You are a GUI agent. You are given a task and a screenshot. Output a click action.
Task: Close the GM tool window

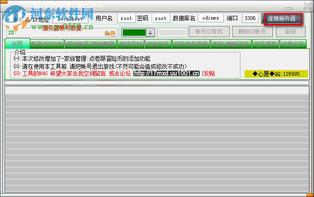point(307,6)
